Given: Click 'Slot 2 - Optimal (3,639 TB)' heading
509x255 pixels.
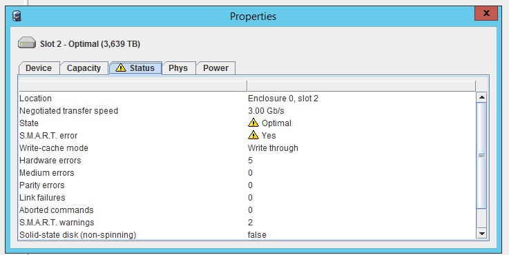Looking at the screenshot, I should click(x=90, y=43).
